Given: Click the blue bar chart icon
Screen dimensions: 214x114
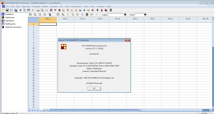Looking at the screenshot, I should point(80,10).
